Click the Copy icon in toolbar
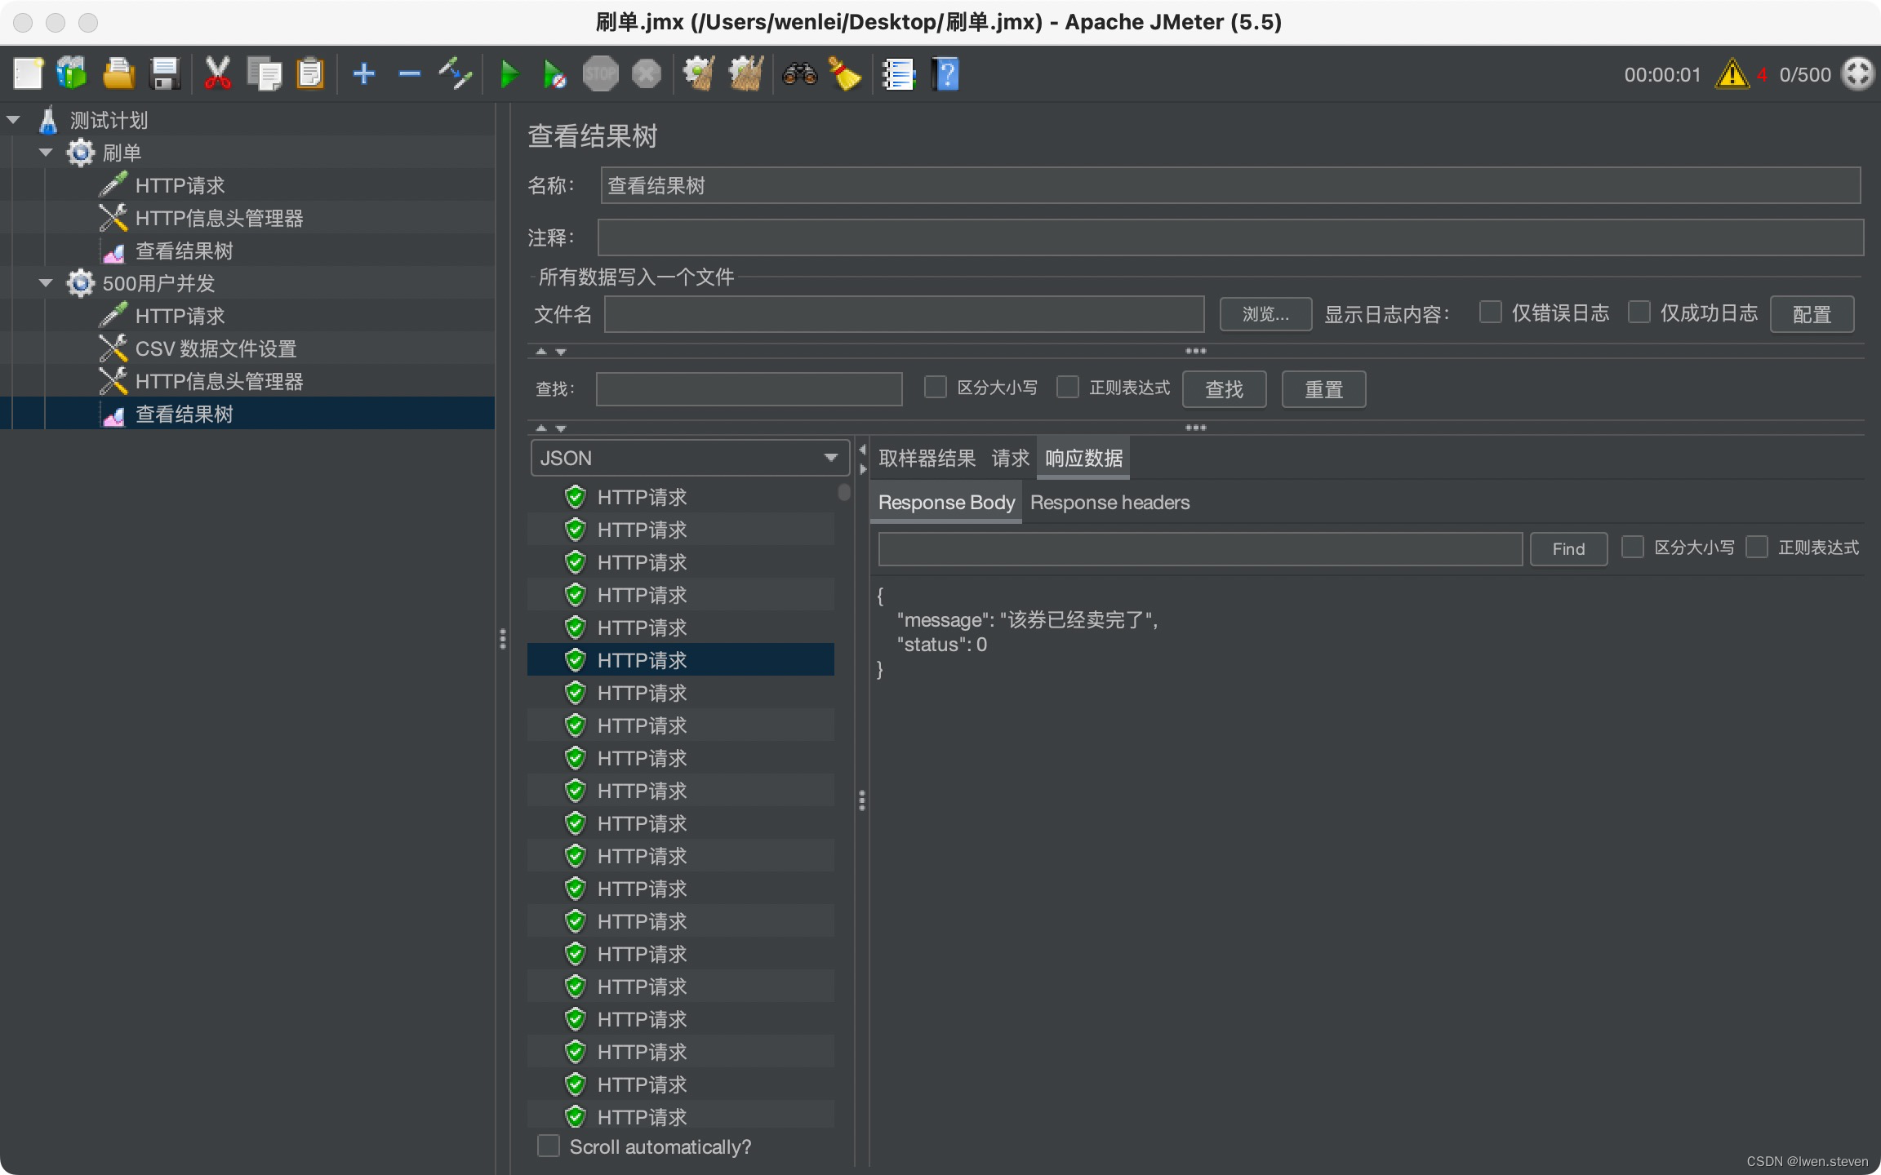 point(265,74)
